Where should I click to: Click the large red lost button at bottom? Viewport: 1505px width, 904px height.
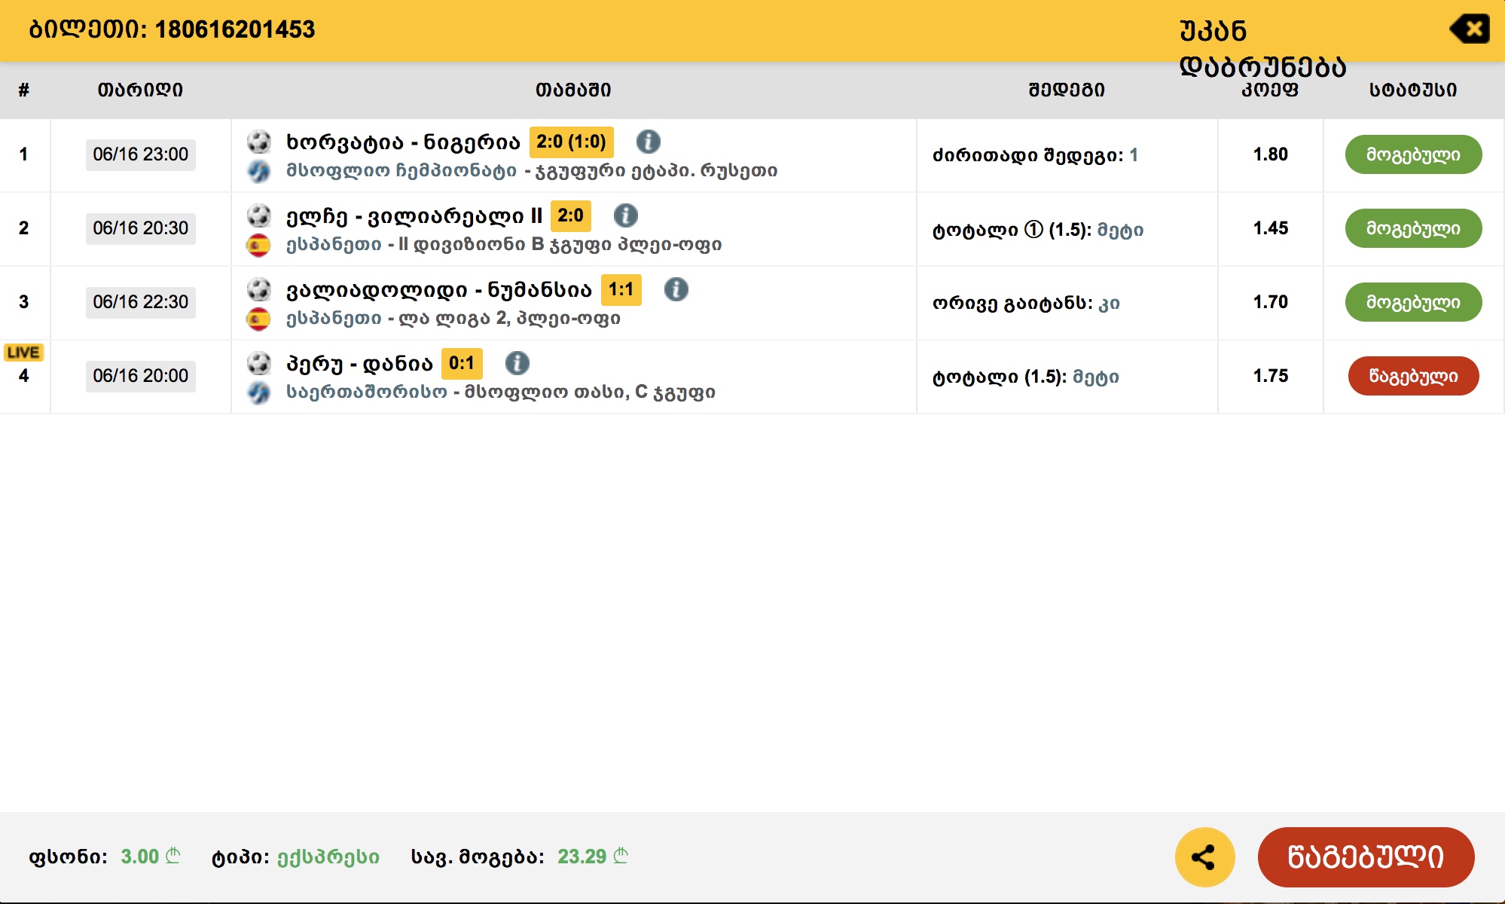1365,857
